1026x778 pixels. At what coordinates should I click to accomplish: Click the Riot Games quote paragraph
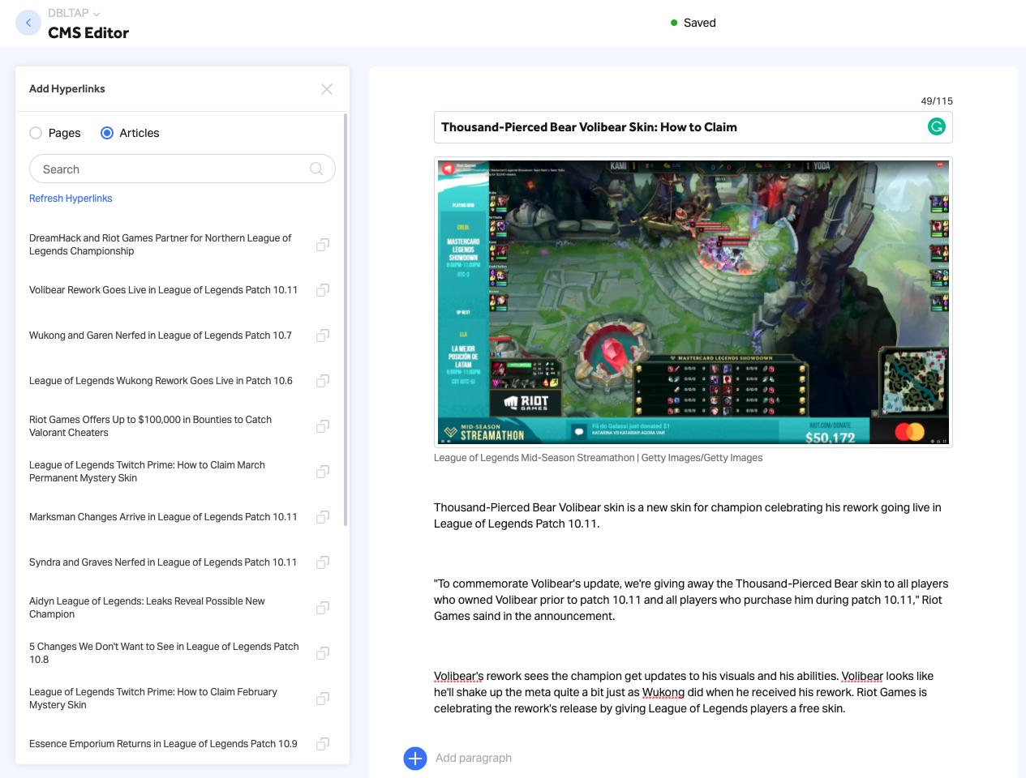pos(693,600)
